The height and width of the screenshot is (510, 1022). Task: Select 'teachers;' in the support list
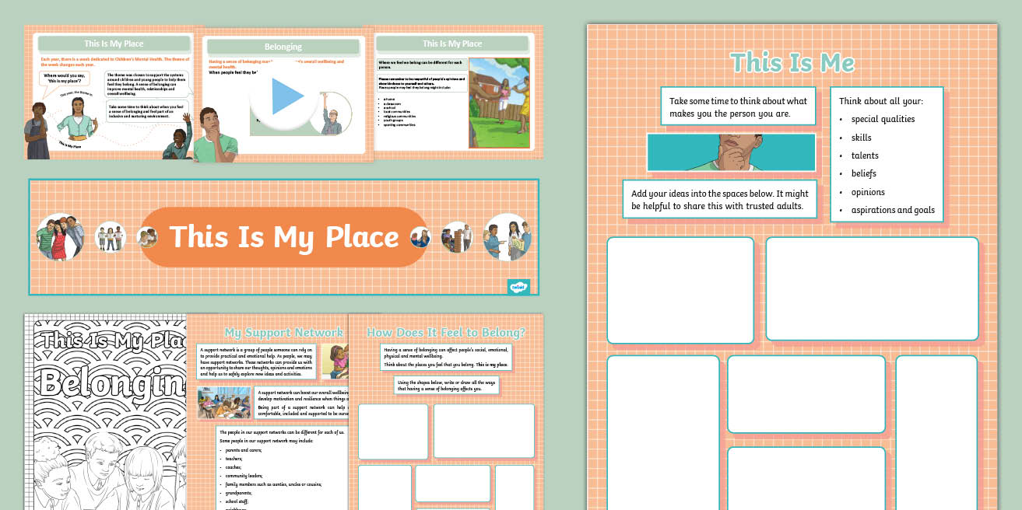234,459
